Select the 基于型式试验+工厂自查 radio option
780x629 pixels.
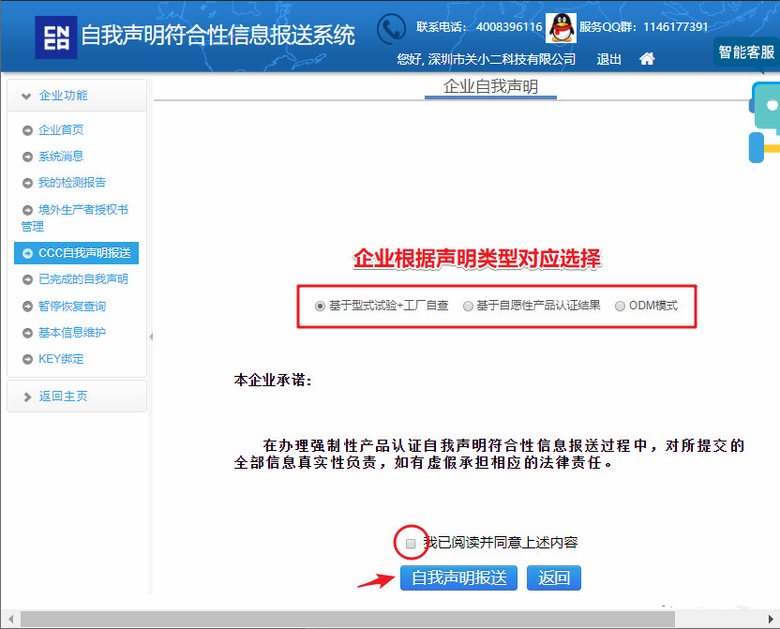click(x=321, y=306)
